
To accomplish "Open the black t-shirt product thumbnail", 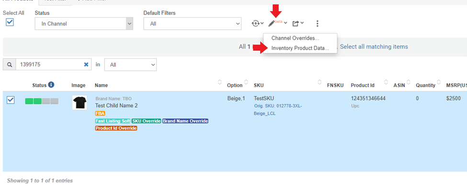I will [80, 102].
